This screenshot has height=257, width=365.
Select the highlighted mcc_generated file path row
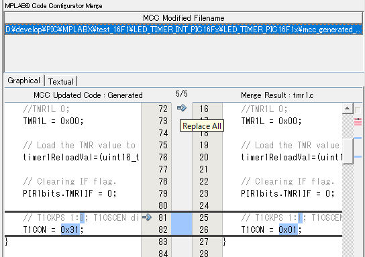coord(183,30)
